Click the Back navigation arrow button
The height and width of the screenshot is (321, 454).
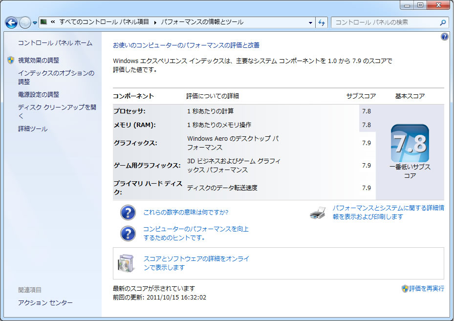point(11,22)
